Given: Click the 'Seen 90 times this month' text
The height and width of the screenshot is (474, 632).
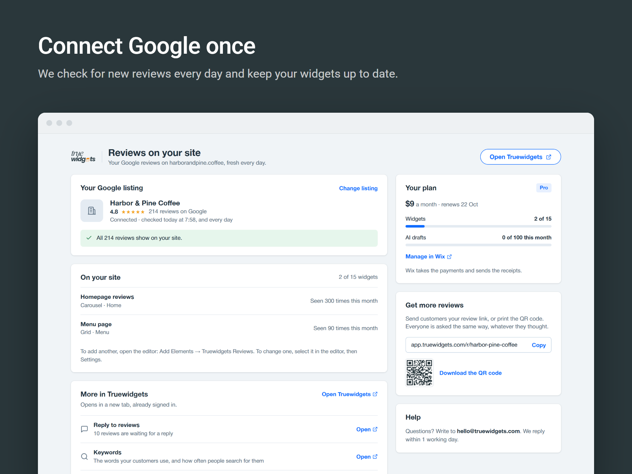Looking at the screenshot, I should [345, 328].
